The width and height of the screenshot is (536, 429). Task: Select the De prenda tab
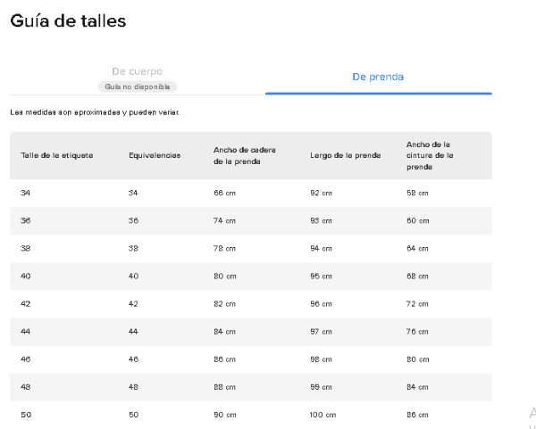pyautogui.click(x=379, y=77)
